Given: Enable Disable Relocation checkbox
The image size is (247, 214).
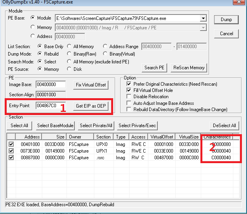Looking at the screenshot, I should (129, 96).
